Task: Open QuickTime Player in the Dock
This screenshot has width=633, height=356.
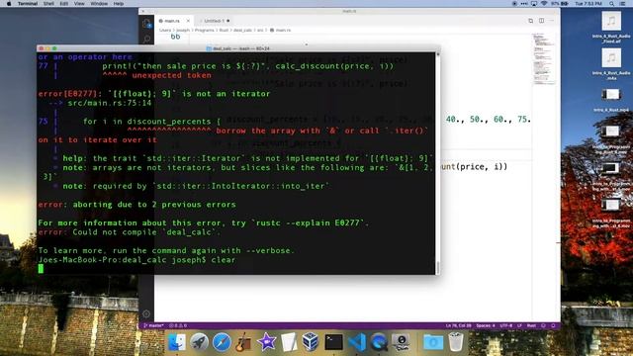Action: 379,342
